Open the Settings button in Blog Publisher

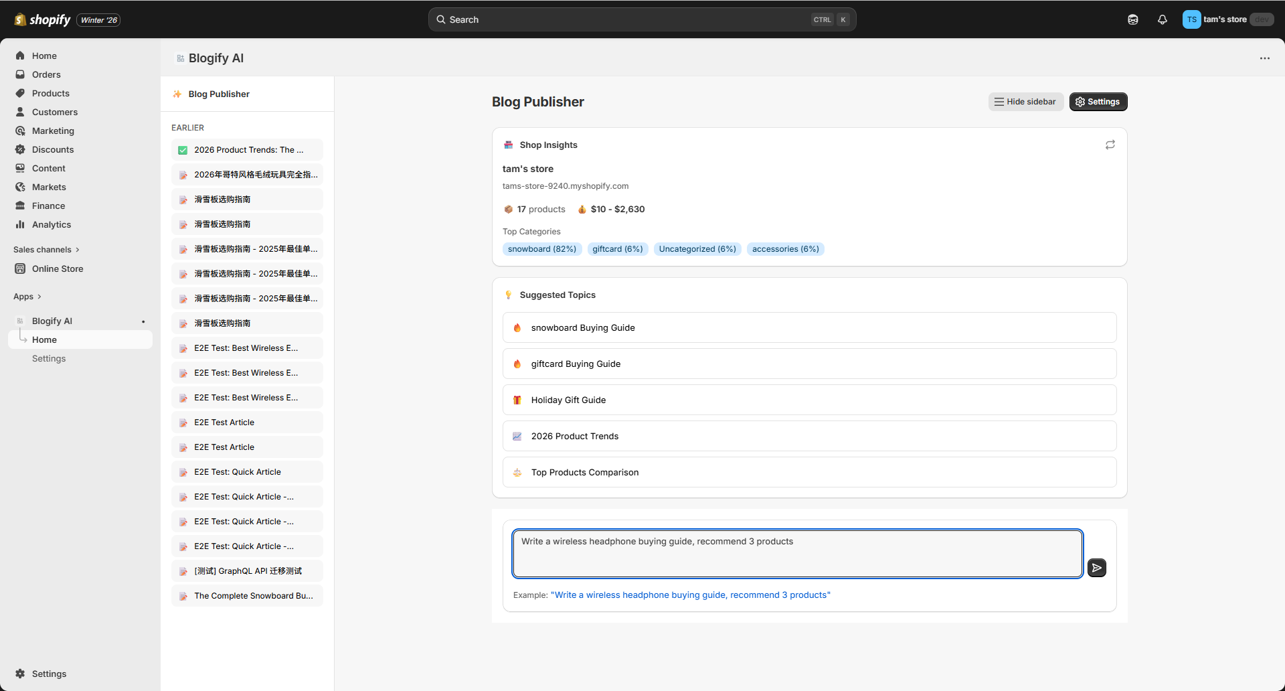pyautogui.click(x=1098, y=101)
